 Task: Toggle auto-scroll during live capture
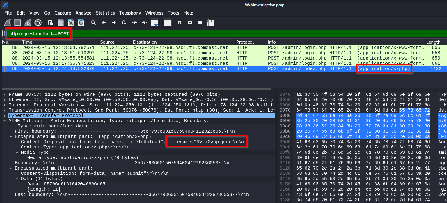pyautogui.click(x=154, y=23)
